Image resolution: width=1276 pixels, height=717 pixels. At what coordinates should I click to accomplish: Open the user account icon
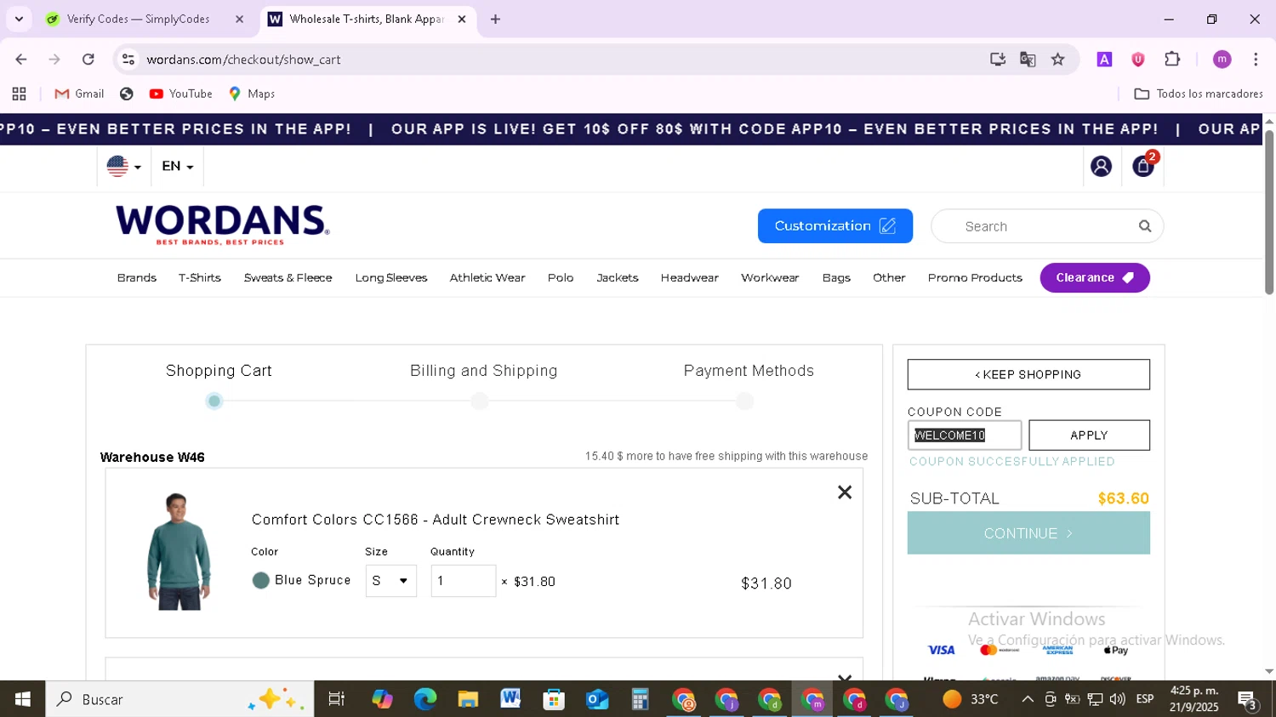[1101, 167]
